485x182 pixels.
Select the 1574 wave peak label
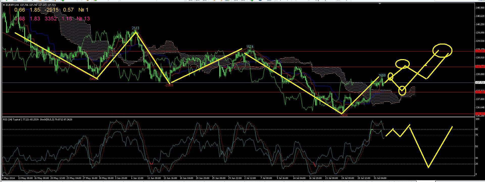pyautogui.click(x=250, y=47)
